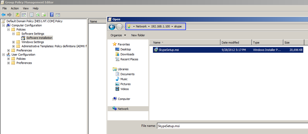Screen dimensions: 308x134
Task: Collapse the Software Settings node
Action: point(14,34)
